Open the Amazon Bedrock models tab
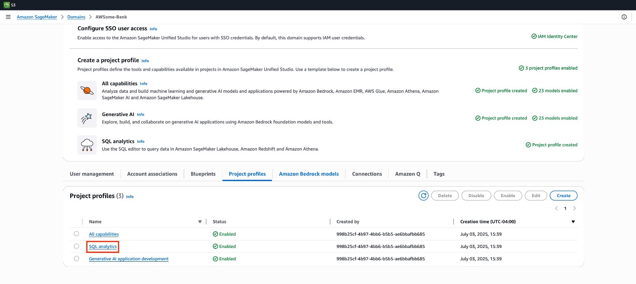This screenshot has height=284, width=636. (x=309, y=174)
